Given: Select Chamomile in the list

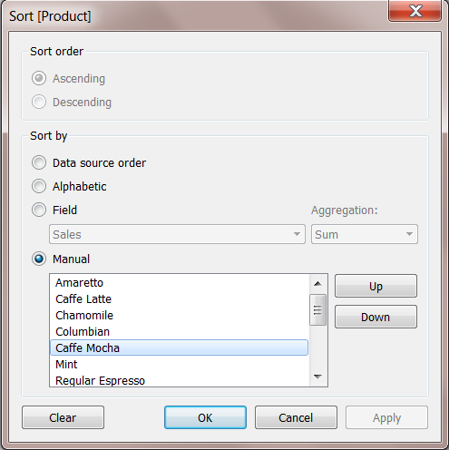Looking at the screenshot, I should click(x=180, y=316).
